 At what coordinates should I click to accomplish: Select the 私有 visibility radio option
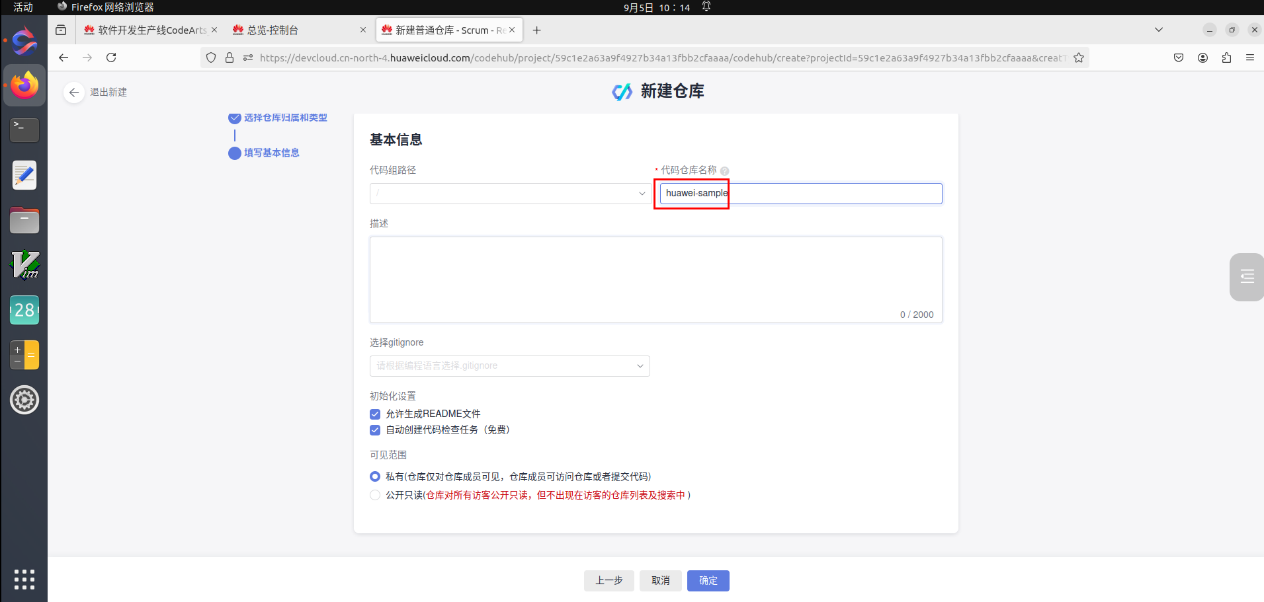pos(375,476)
